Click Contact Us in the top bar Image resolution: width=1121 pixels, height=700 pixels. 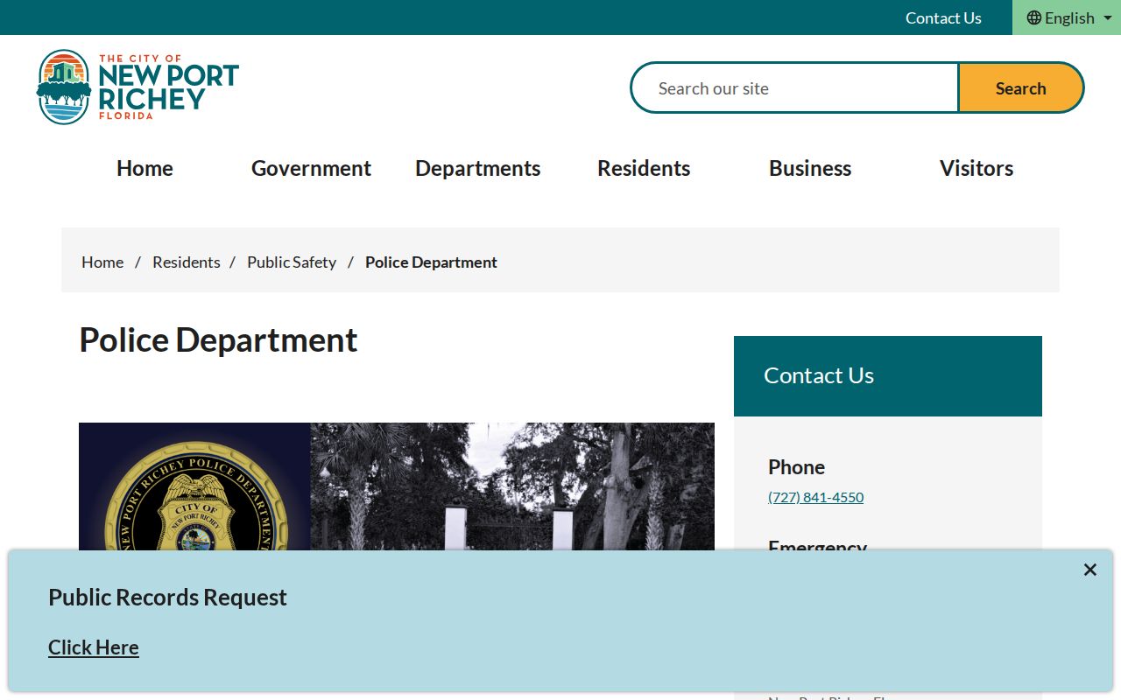(x=943, y=17)
